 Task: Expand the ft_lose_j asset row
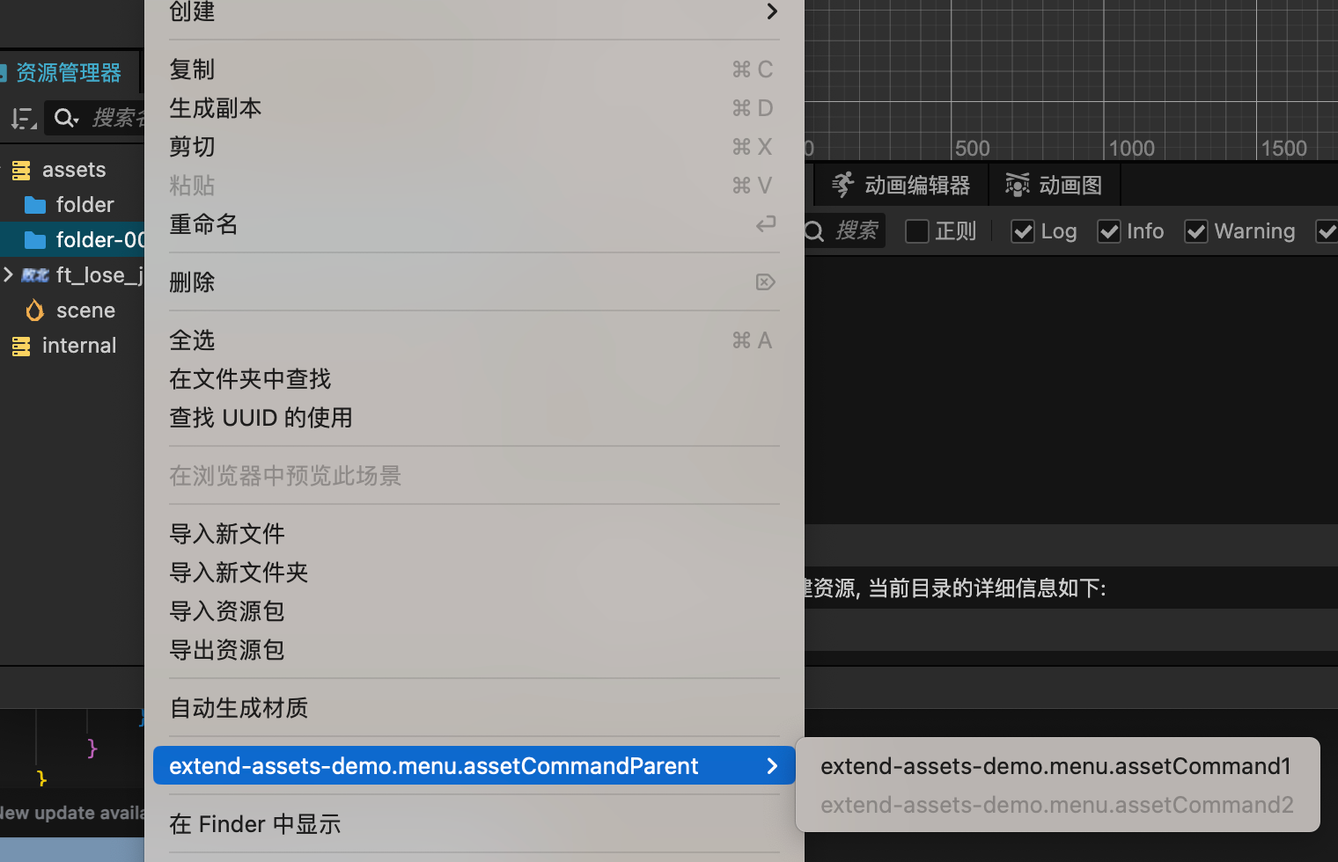pos(9,274)
